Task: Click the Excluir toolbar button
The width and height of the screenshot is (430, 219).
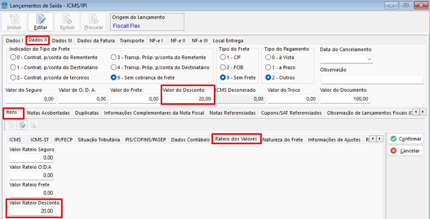Action: pyautogui.click(x=67, y=22)
